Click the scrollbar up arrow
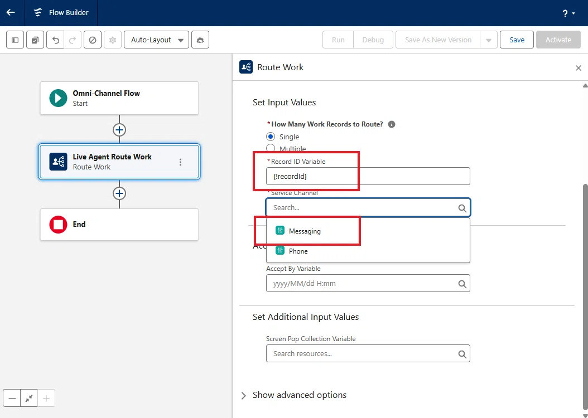Screen dimensions: 588x418 tap(585, 86)
